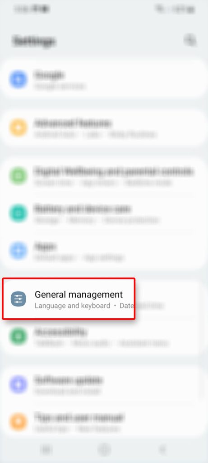Open search via the magnifier icon

[x=190, y=40]
